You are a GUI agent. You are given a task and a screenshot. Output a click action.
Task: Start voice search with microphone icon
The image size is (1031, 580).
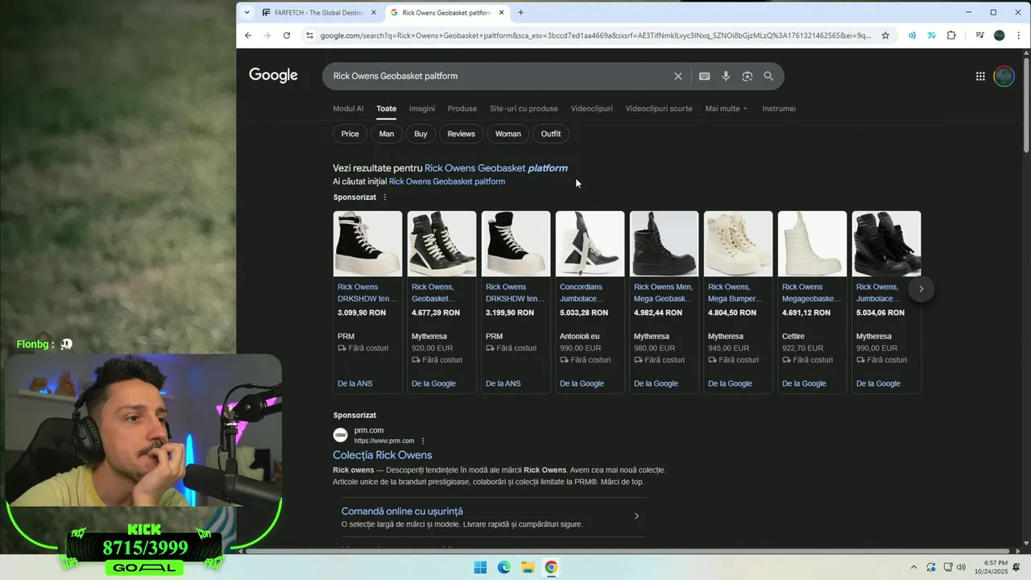coord(726,77)
